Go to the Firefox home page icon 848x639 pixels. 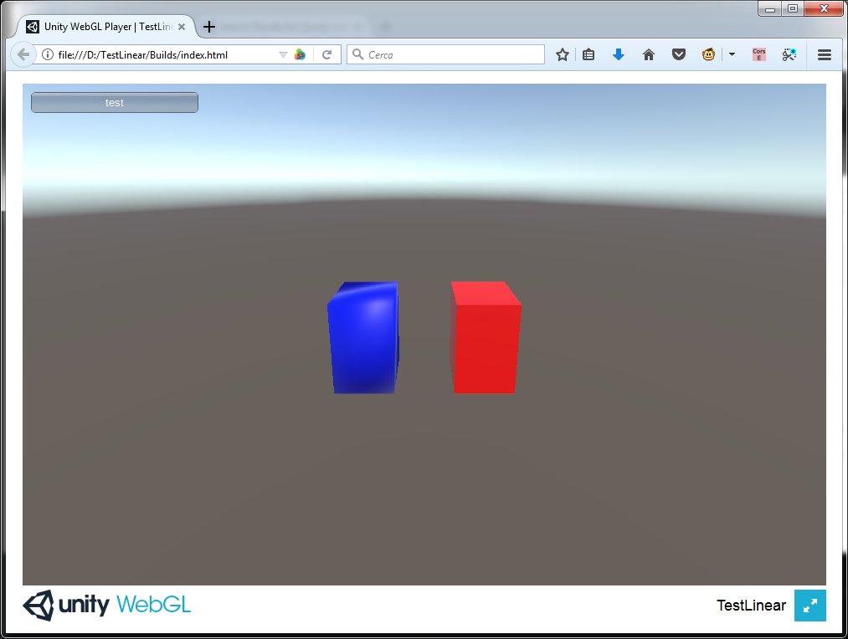coord(648,54)
